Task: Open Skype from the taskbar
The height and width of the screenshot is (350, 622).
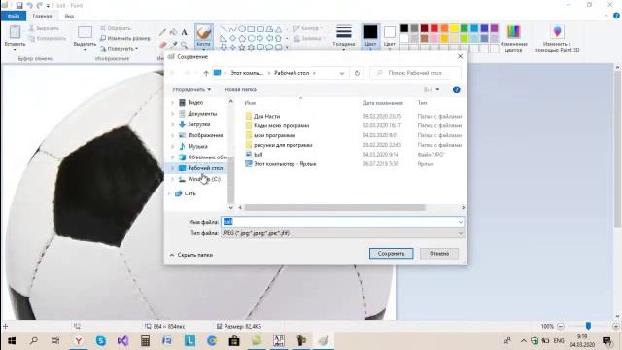Action: tap(101, 341)
